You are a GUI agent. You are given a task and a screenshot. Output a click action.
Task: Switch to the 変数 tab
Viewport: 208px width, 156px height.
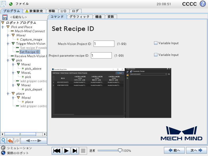111,17
